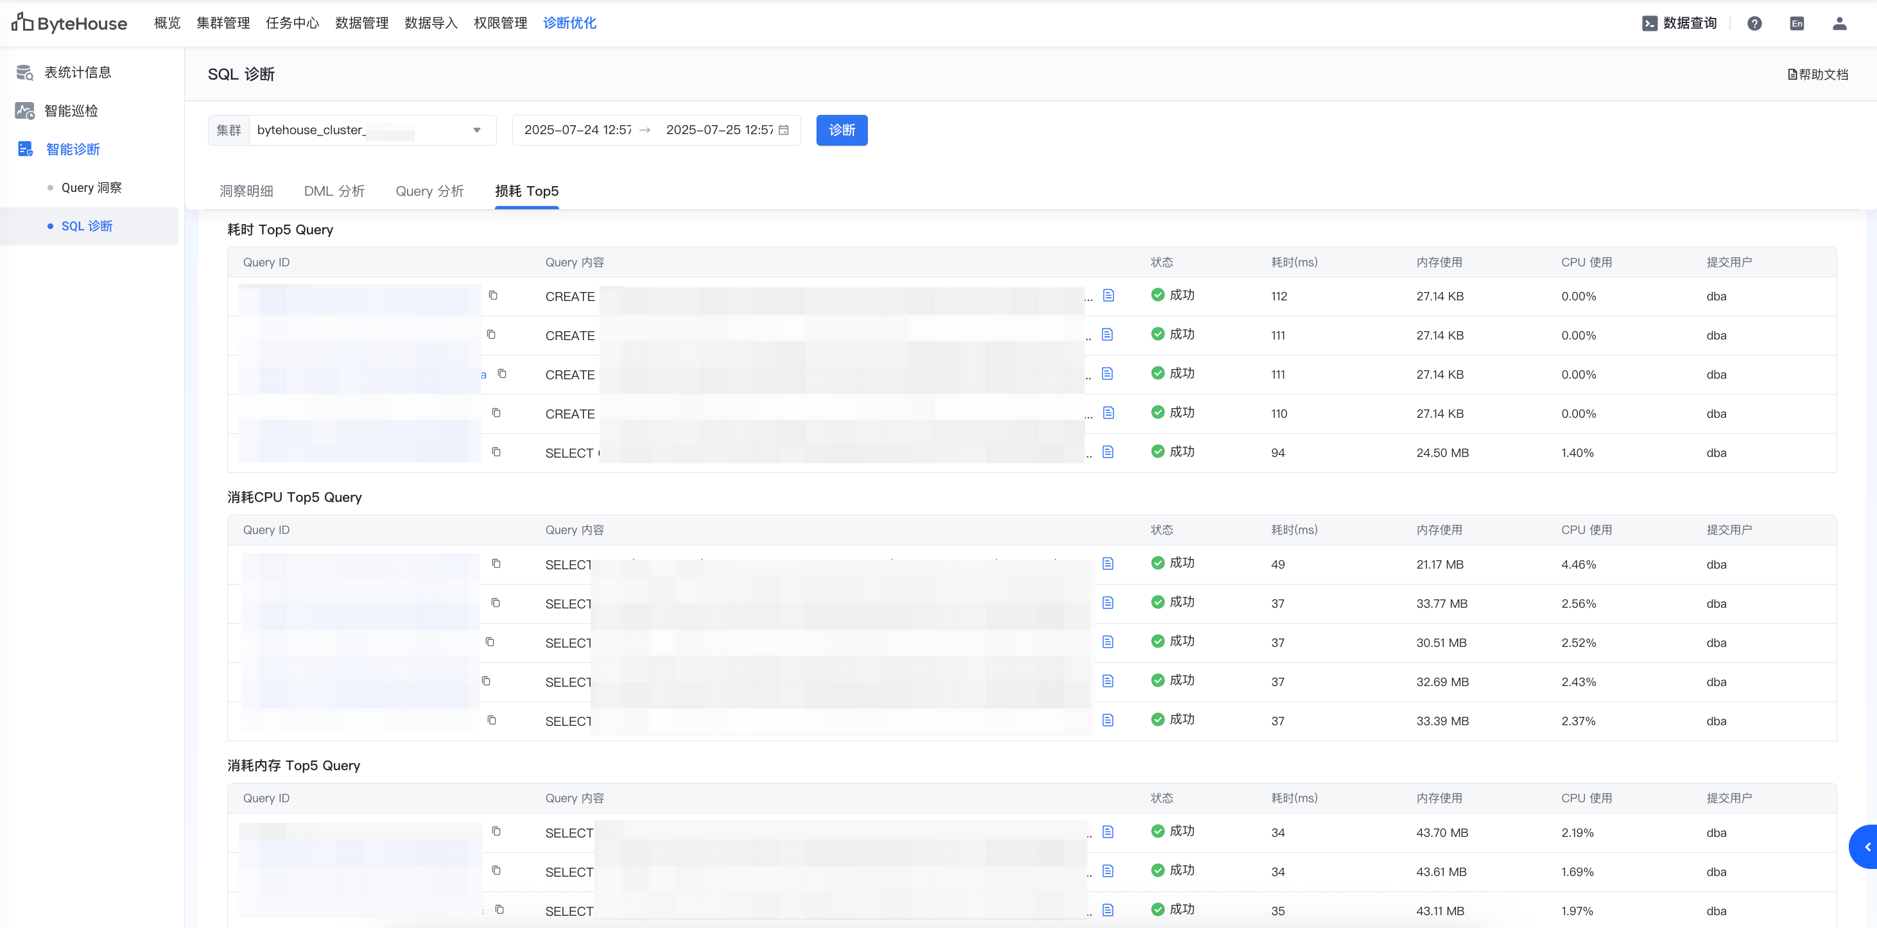Open query detail for the 4.46% CPU row

(1107, 563)
